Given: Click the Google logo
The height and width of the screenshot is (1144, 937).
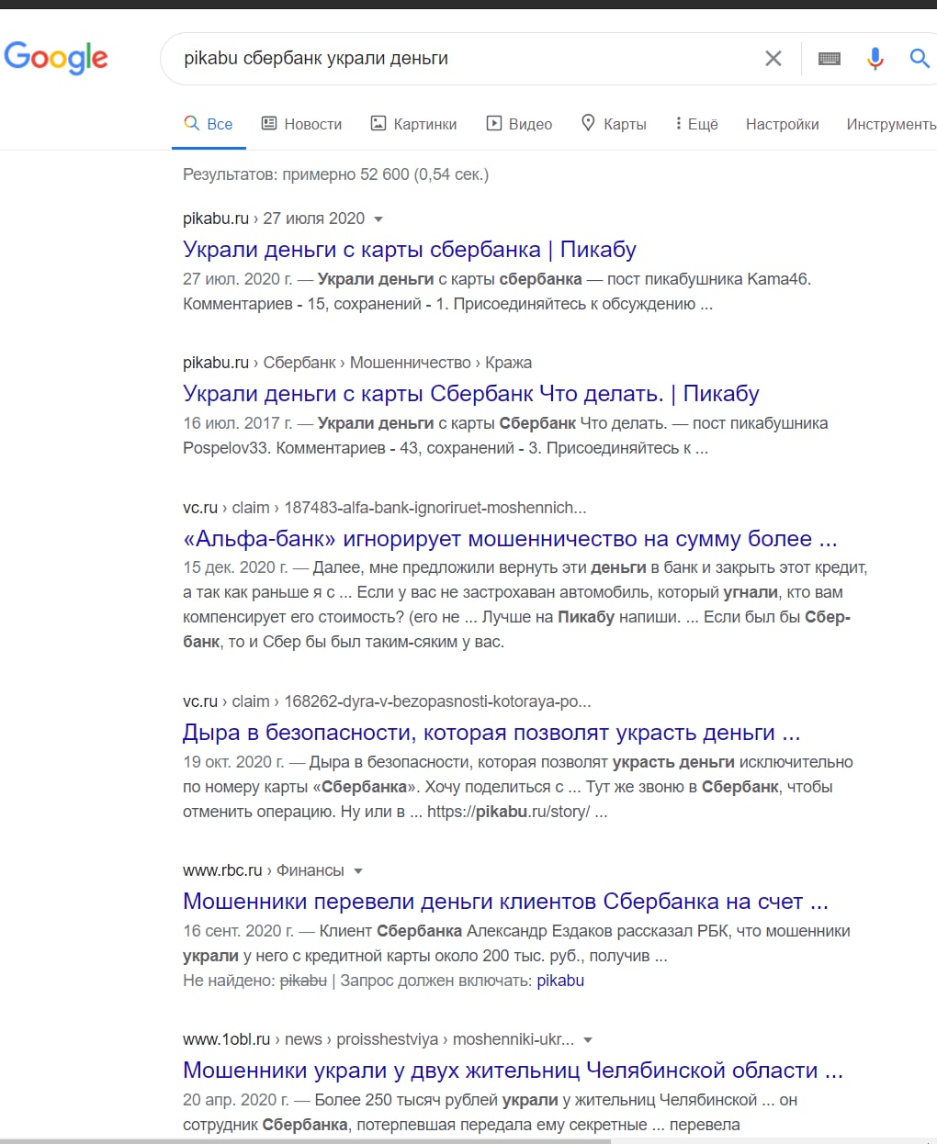Looking at the screenshot, I should click(x=56, y=58).
